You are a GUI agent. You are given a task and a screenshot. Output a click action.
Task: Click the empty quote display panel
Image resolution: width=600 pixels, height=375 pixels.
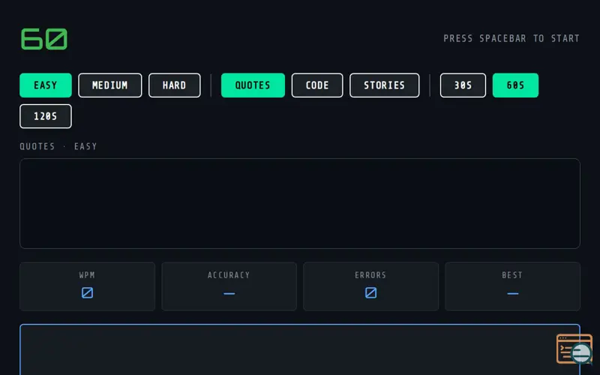[300, 203]
